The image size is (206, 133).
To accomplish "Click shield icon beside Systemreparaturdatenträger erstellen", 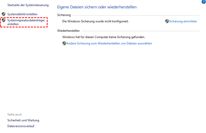I will point(4,20).
